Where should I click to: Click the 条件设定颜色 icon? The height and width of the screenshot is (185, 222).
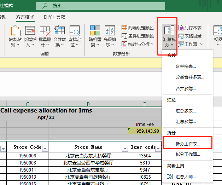124,36
